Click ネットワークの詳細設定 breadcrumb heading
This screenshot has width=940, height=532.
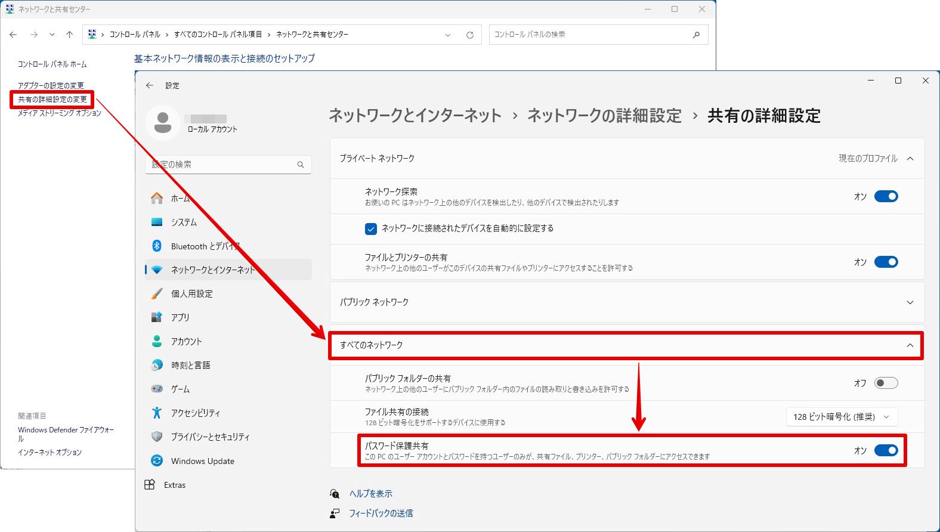(604, 116)
